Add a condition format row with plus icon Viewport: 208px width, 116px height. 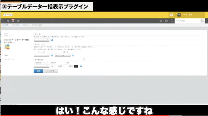click(x=81, y=66)
